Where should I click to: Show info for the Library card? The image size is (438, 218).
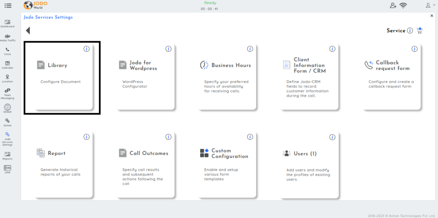(x=86, y=49)
